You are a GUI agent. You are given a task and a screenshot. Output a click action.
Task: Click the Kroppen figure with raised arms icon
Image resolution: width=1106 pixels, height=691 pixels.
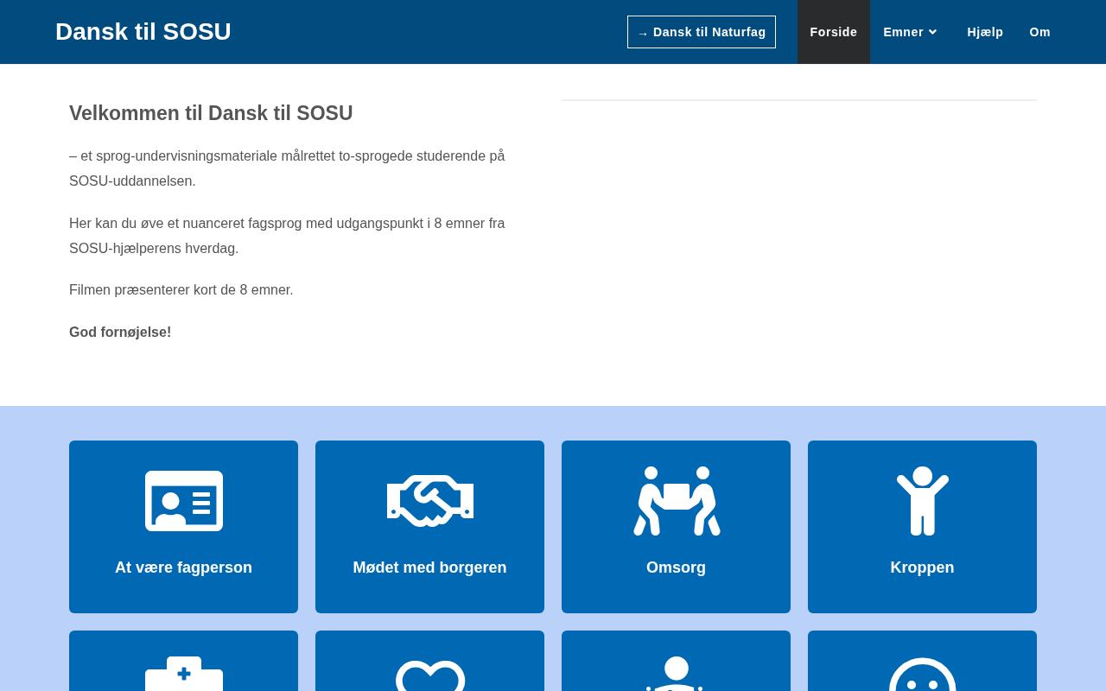922,501
